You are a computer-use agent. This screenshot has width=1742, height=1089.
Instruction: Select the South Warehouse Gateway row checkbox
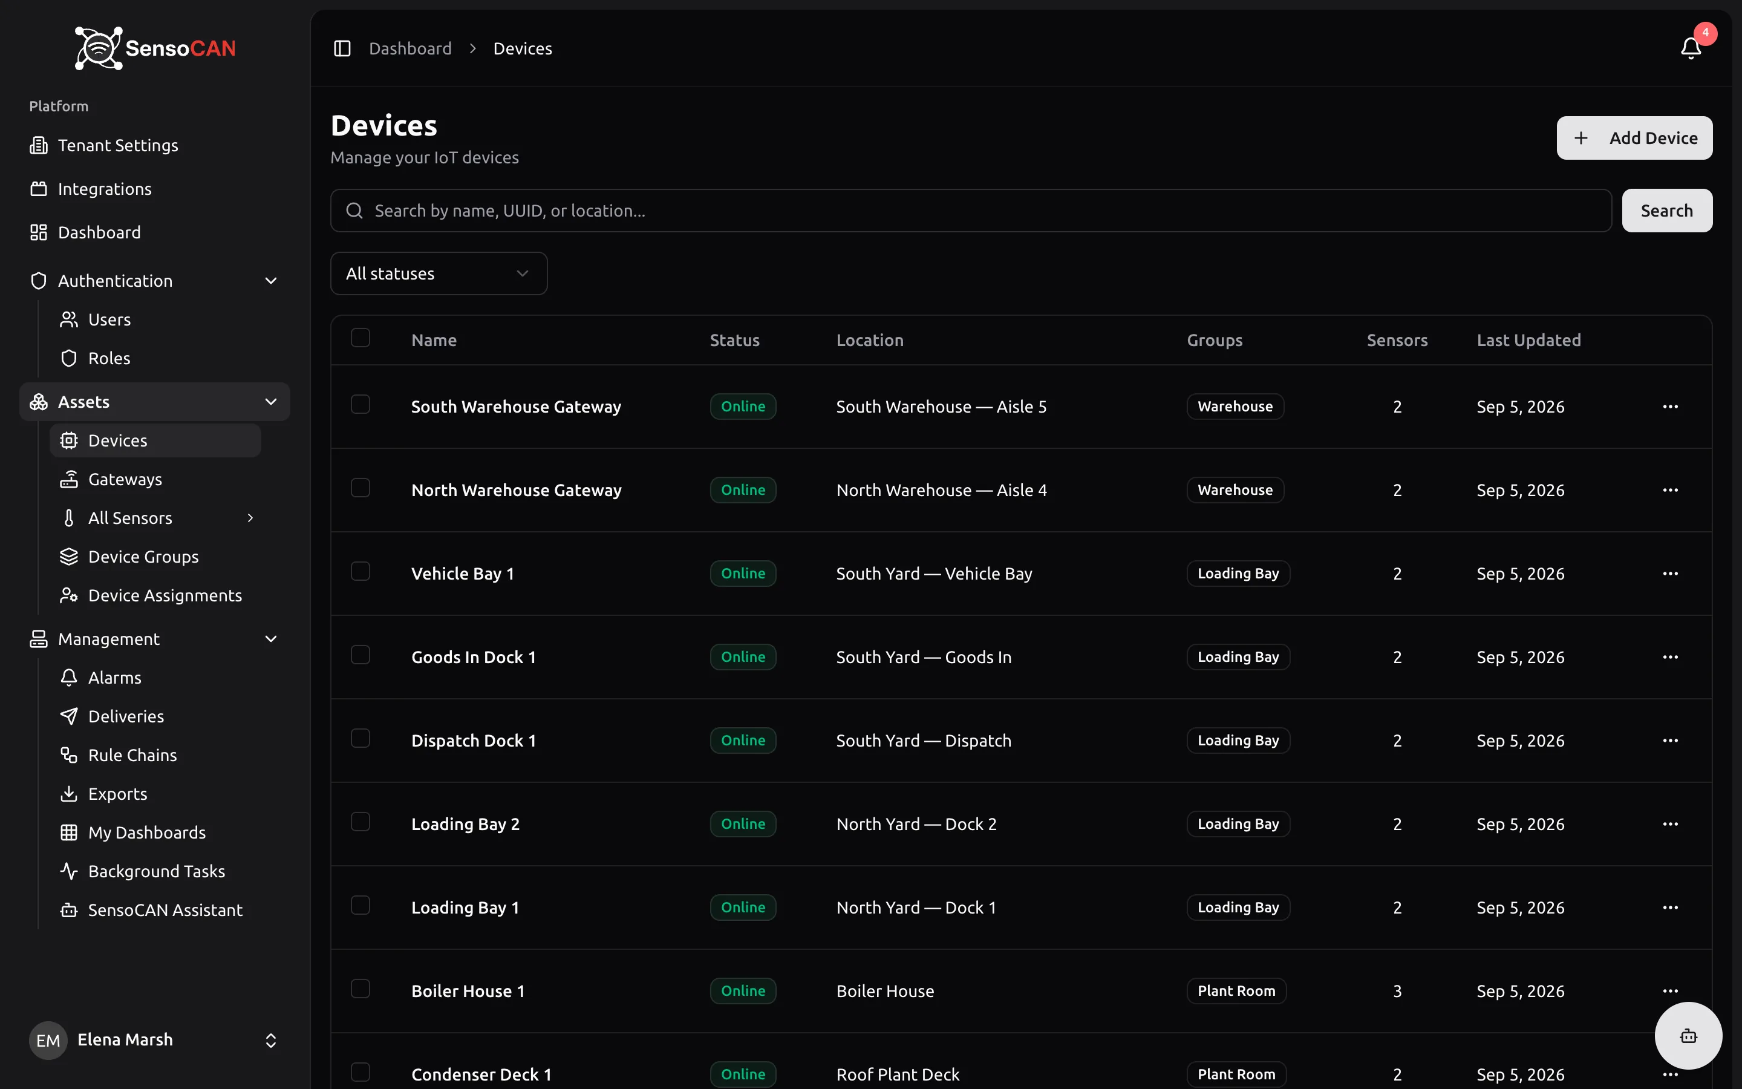(360, 405)
